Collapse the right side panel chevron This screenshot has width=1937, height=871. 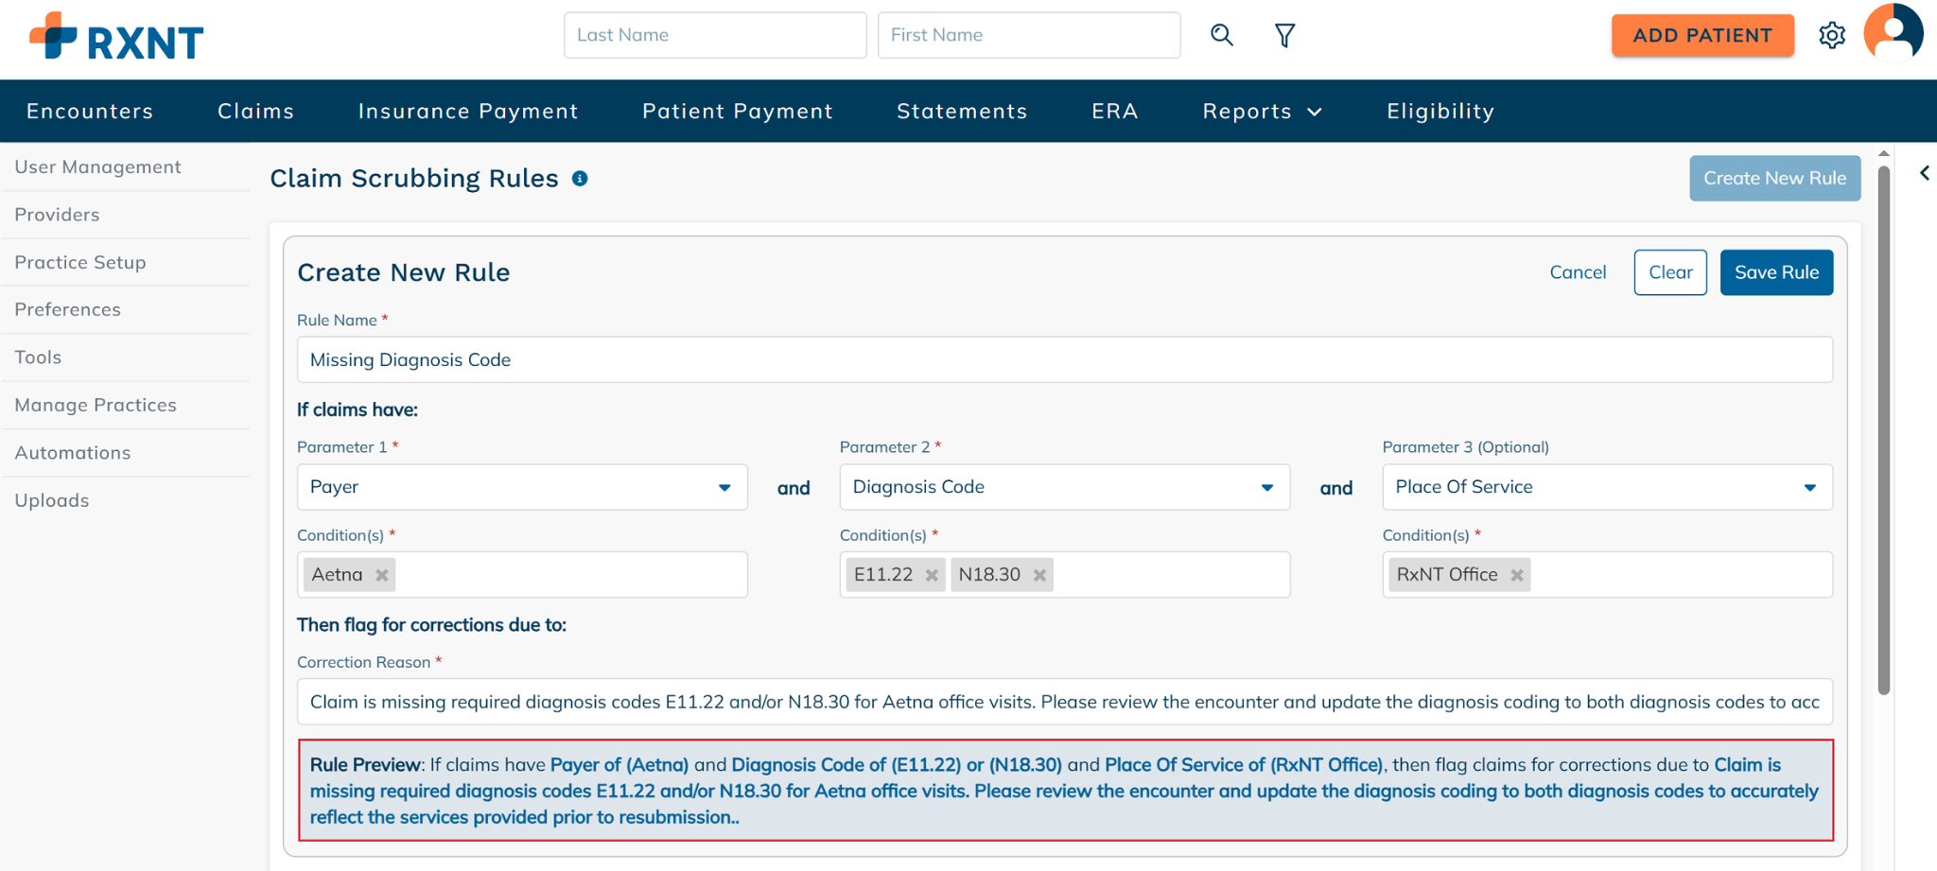pyautogui.click(x=1925, y=173)
